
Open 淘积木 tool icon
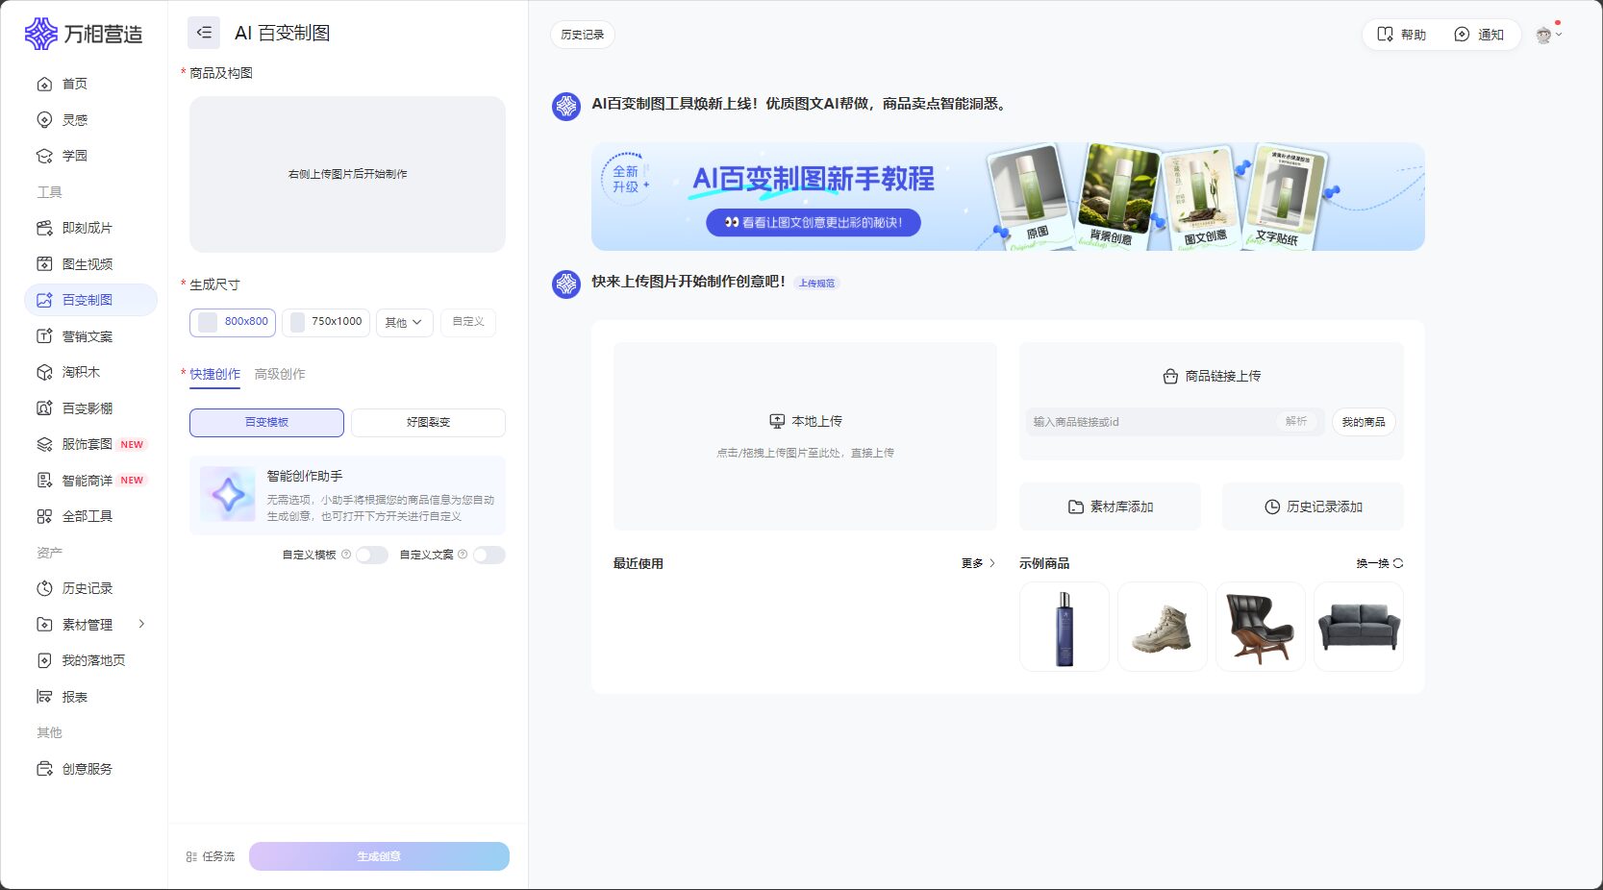pos(44,373)
